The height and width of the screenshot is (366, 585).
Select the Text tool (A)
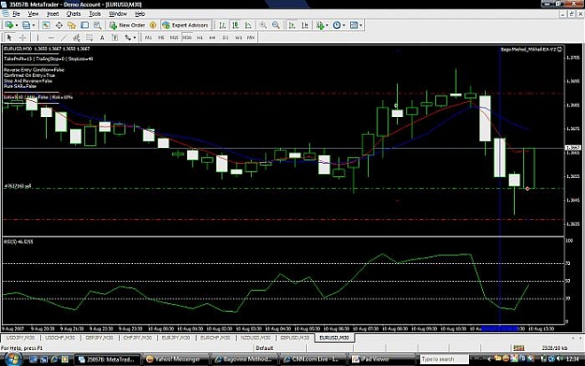tap(102, 37)
